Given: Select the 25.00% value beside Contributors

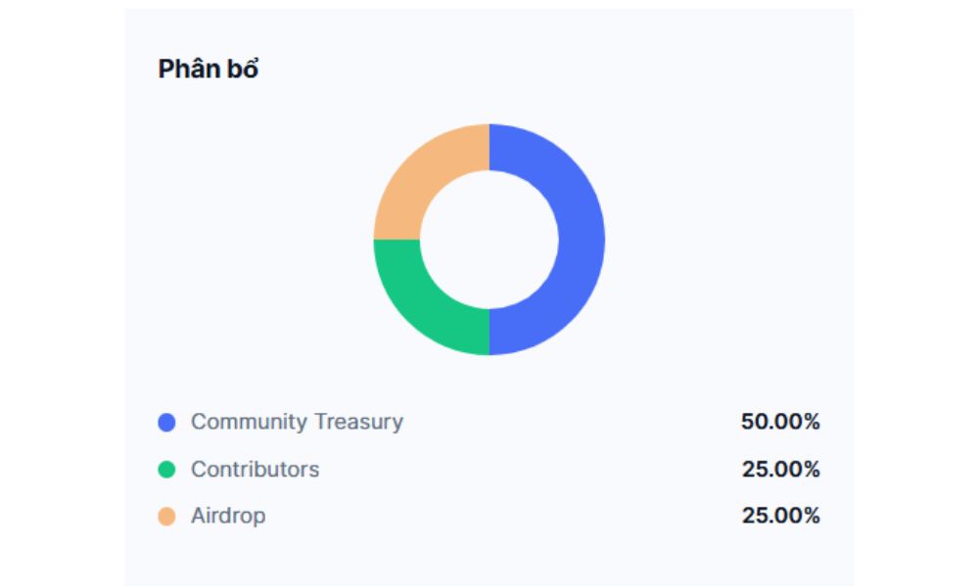Looking at the screenshot, I should click(x=780, y=470).
